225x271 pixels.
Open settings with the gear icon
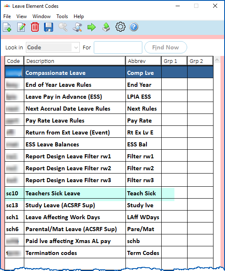coord(120,27)
